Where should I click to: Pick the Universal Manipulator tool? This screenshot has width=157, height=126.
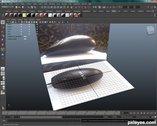[x=3, y=49]
